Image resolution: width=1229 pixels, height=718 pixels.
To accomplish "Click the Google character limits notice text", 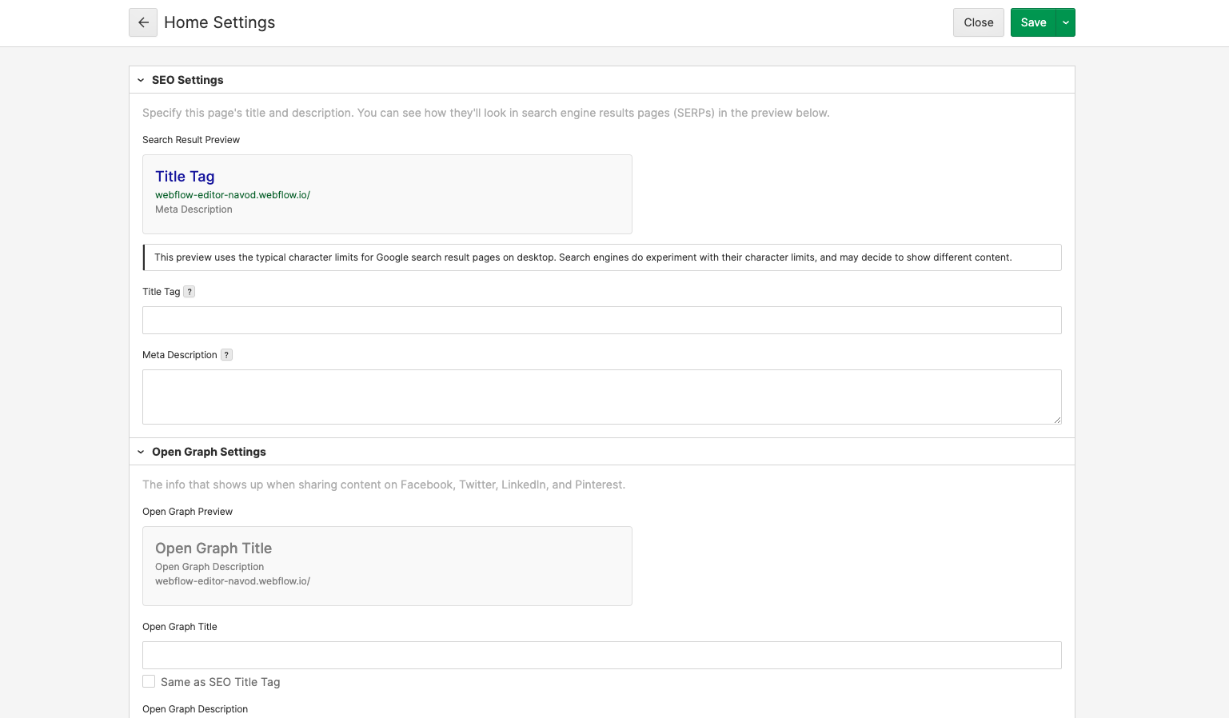I will 583,257.
